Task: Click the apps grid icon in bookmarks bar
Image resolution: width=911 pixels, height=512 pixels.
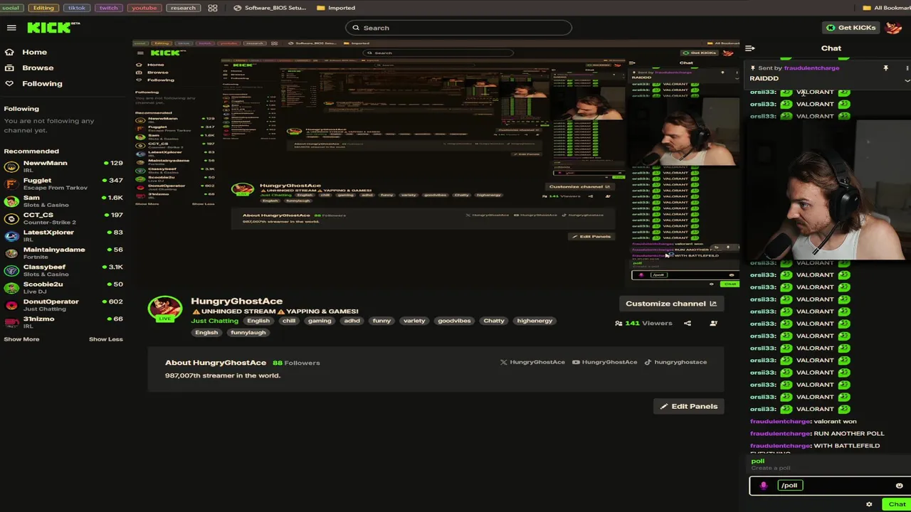Action: (213, 8)
